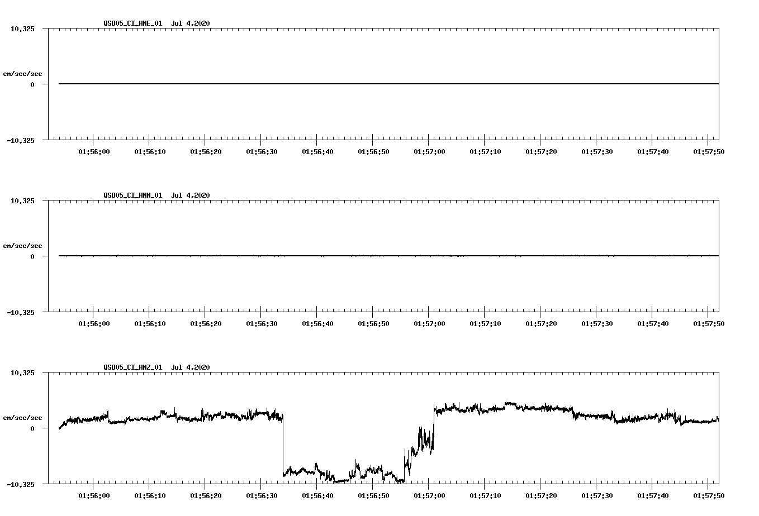759x516 pixels.
Task: Click the vertical drop in the HNZ trace
Action: coord(283,446)
